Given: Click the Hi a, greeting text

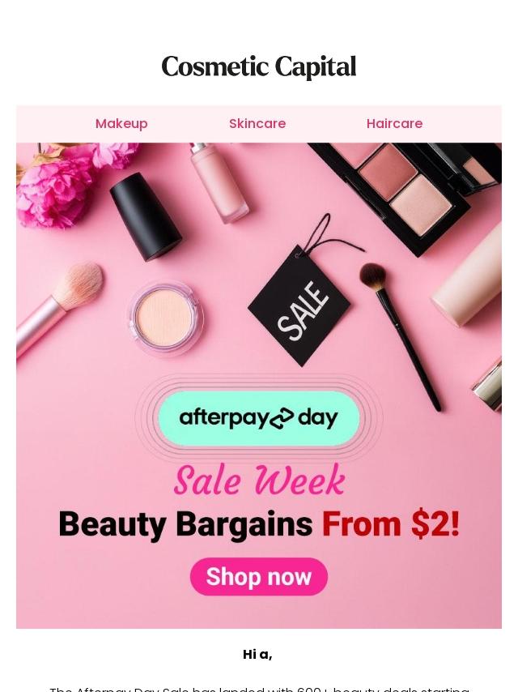Looking at the screenshot, I should point(257,655).
